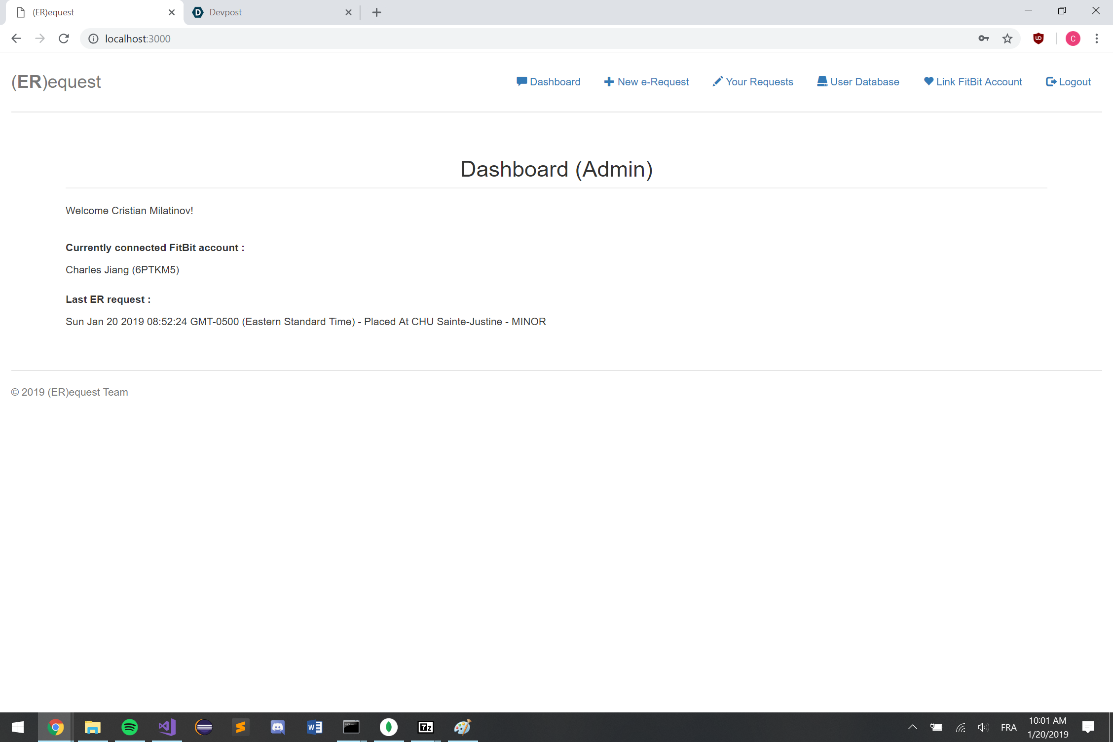This screenshot has width=1113, height=742.
Task: Click the uBlock Origin extension icon
Action: [1038, 38]
